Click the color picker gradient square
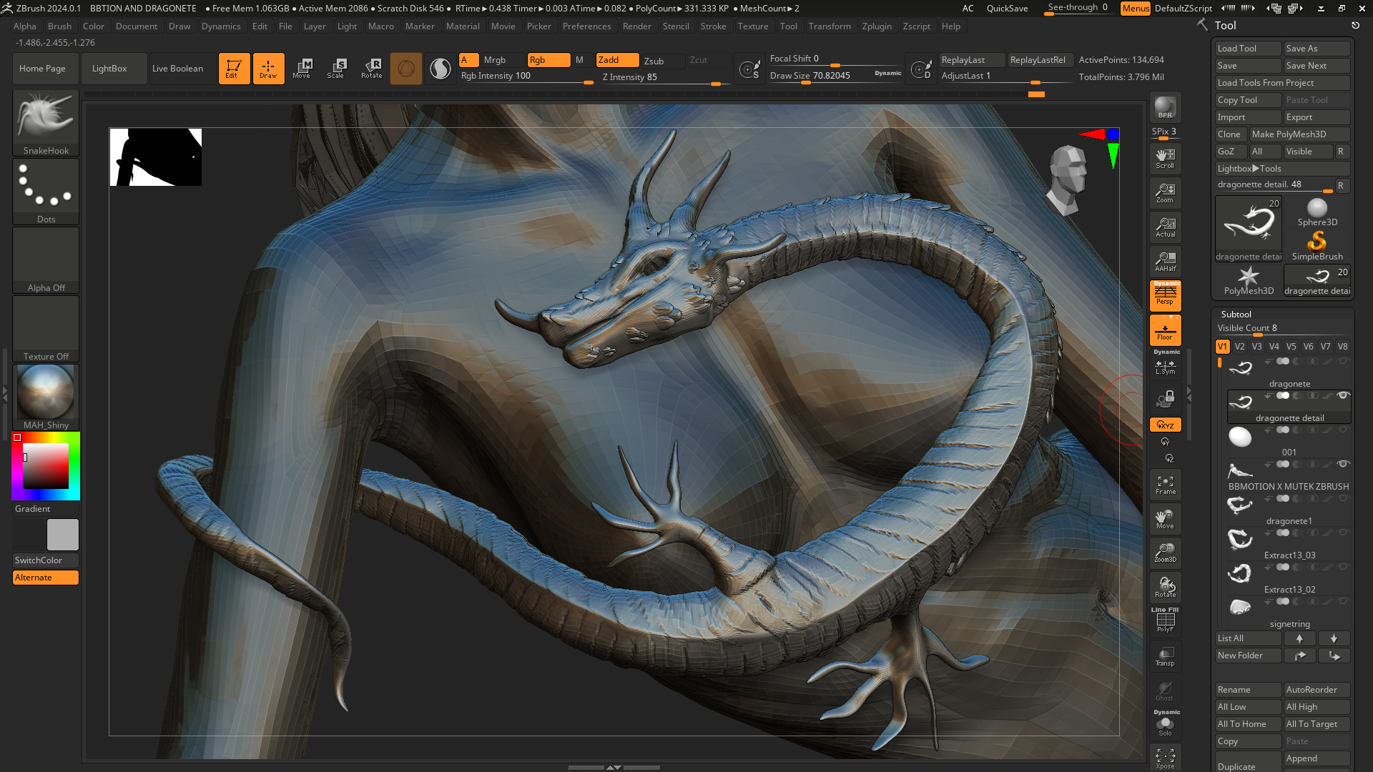Image resolution: width=1373 pixels, height=772 pixels. pos(46,465)
